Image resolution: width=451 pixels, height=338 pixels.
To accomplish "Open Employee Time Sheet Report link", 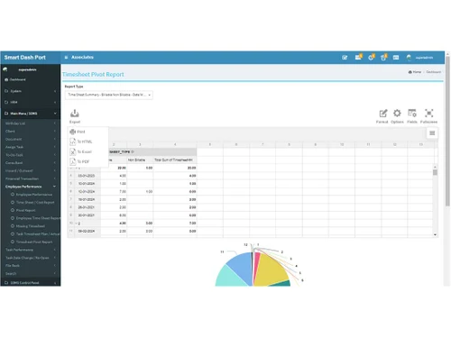I will pyautogui.click(x=38, y=218).
